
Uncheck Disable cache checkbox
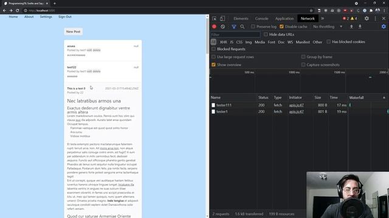[x=281, y=27]
